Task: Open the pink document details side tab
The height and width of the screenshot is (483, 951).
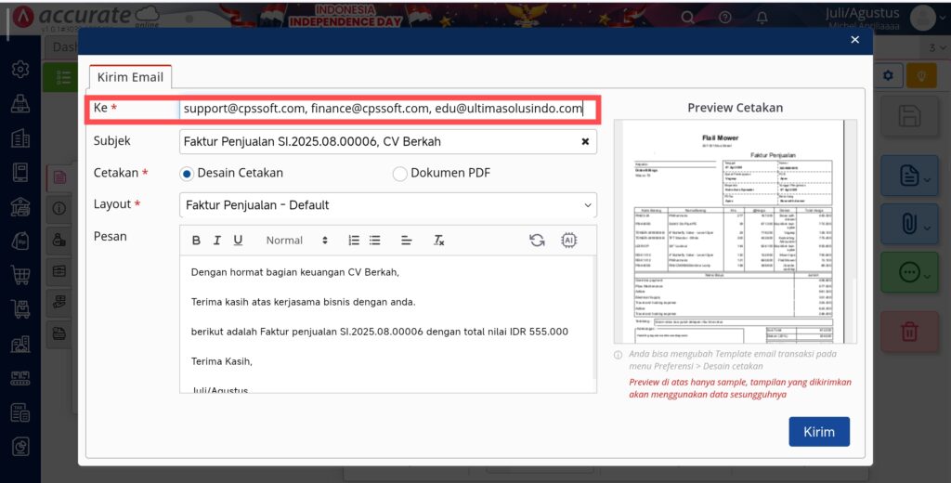Action: coord(59,176)
